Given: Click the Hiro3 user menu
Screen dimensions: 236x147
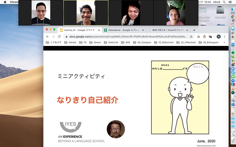Looking at the screenshot, I should coord(216,2).
